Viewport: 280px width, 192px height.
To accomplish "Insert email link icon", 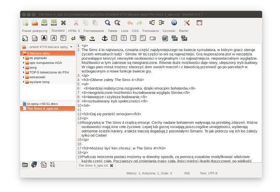I will [x=152, y=38].
